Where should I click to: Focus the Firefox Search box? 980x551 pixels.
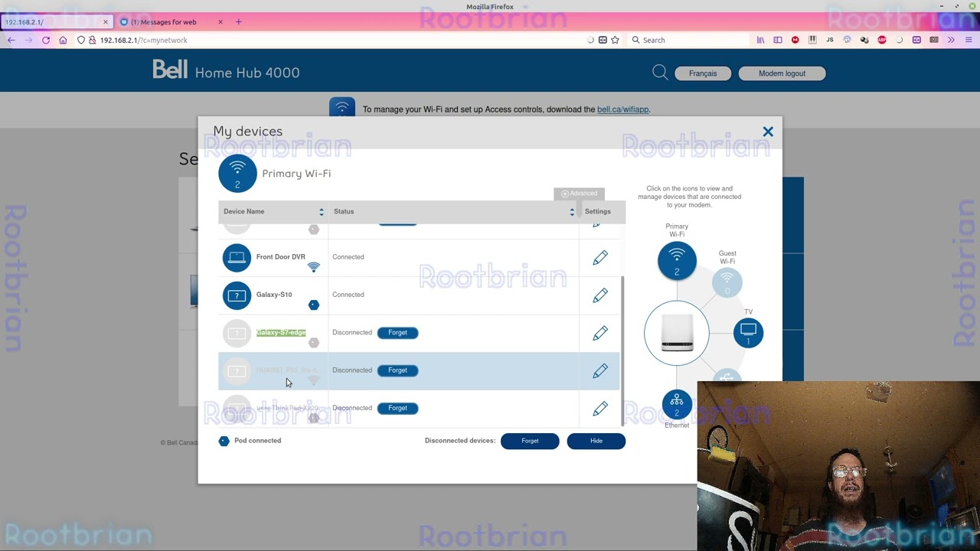coord(689,40)
